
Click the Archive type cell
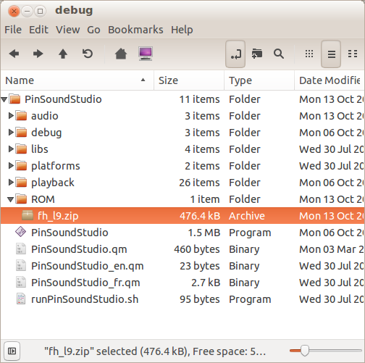(x=247, y=216)
